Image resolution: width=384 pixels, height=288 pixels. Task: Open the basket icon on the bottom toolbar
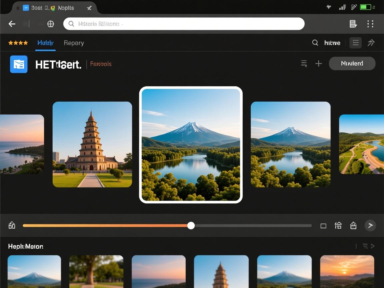(353, 226)
